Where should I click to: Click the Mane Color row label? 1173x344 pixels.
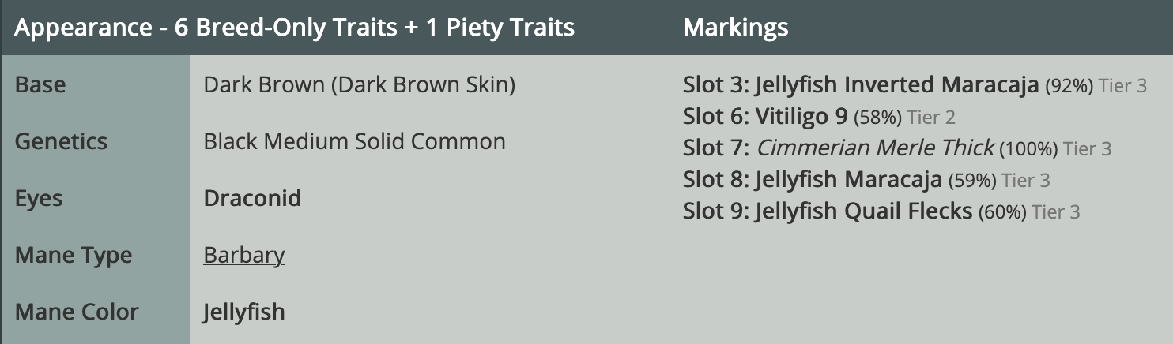[77, 312]
